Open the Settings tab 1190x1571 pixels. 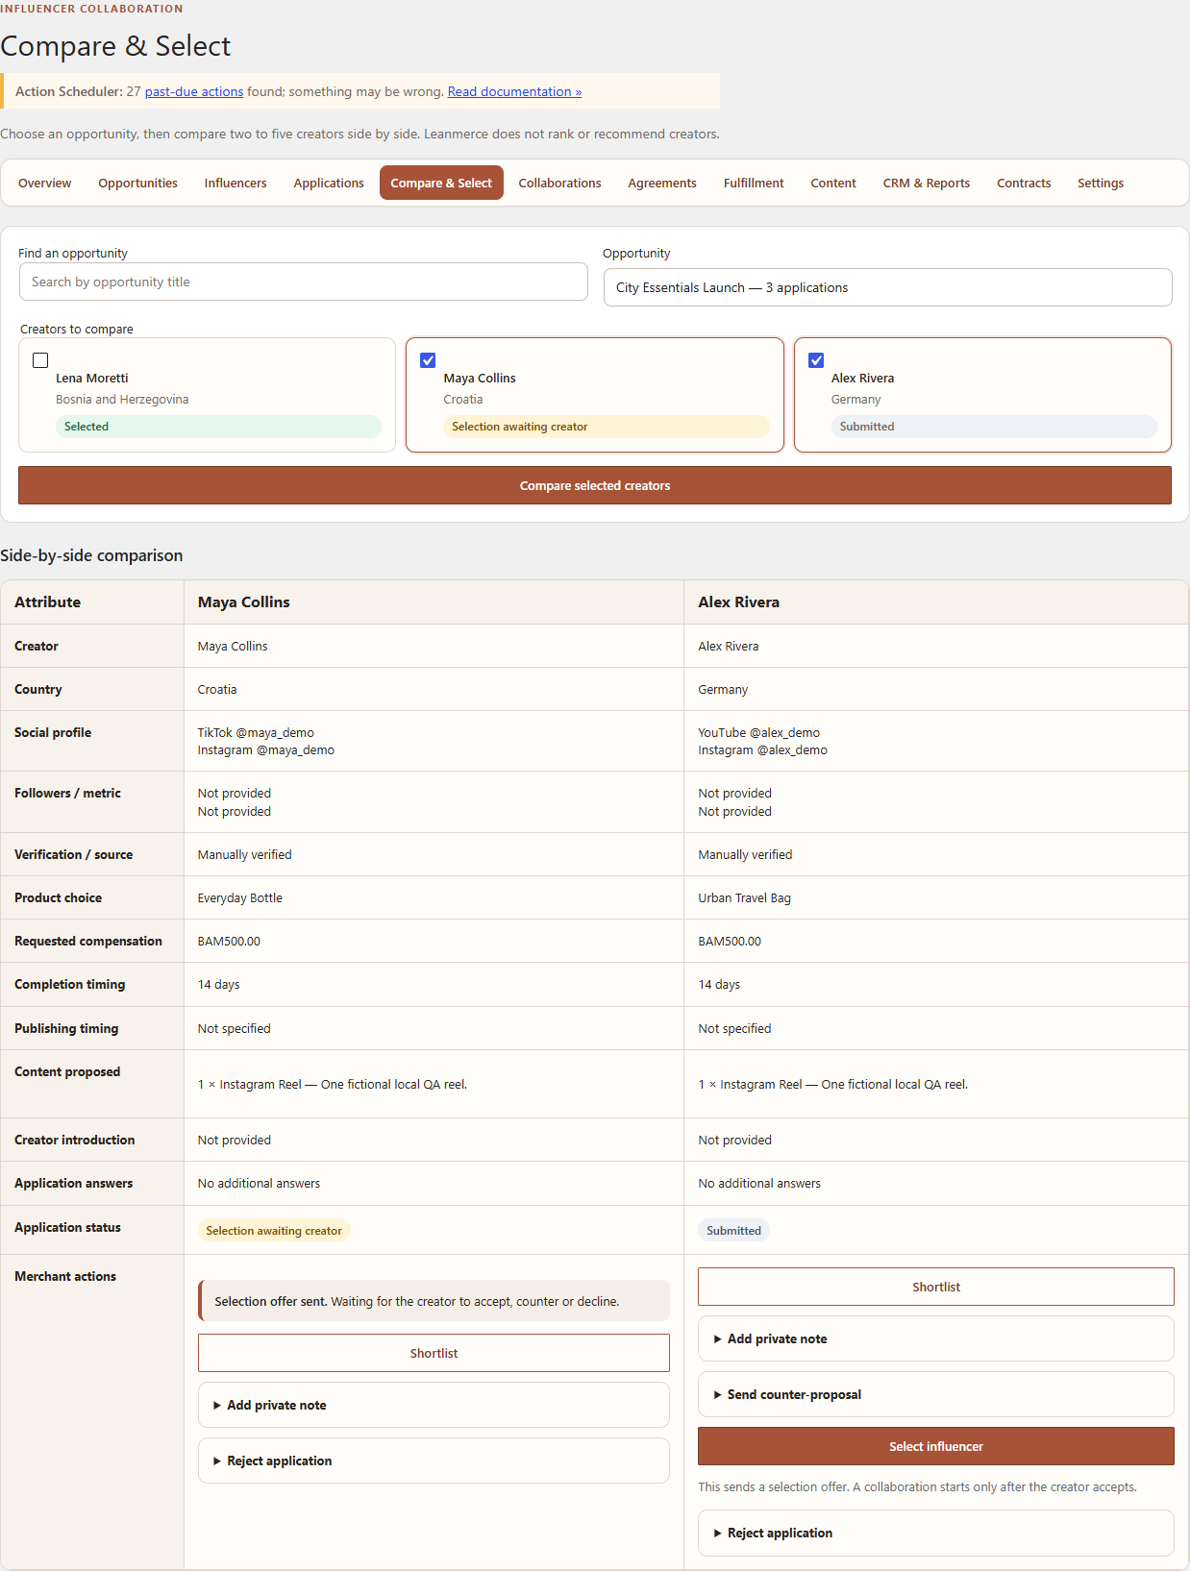[1101, 183]
